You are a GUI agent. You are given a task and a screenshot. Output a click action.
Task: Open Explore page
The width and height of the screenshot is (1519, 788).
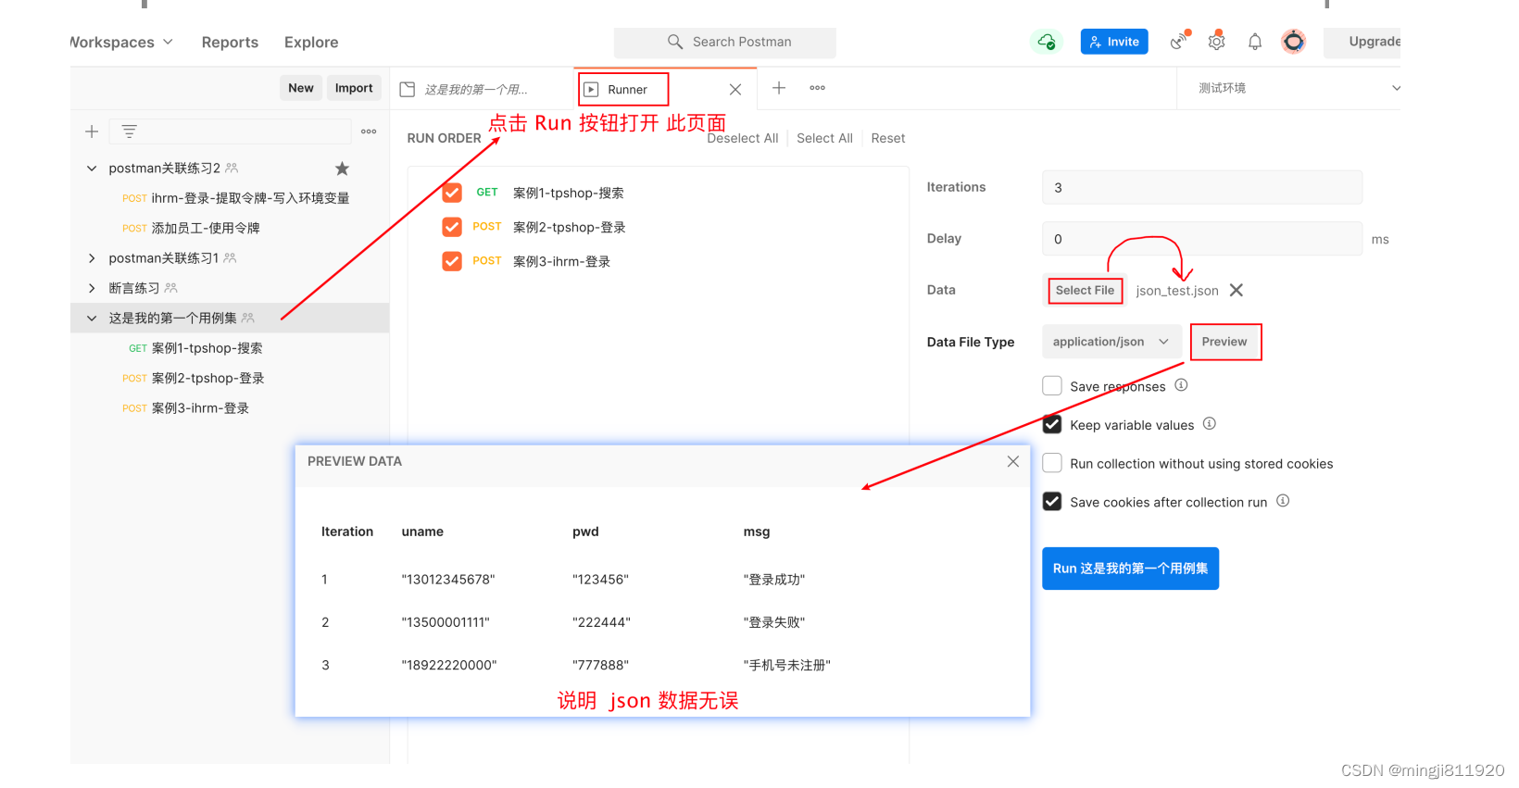pyautogui.click(x=311, y=42)
